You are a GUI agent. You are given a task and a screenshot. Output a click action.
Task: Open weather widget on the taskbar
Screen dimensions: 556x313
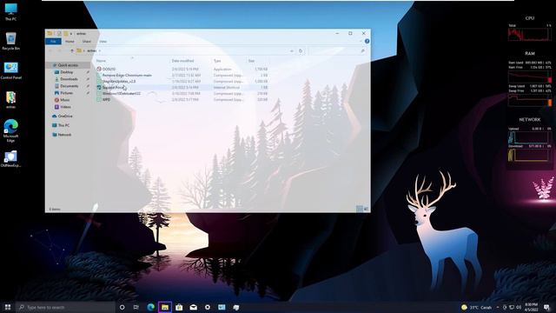(476, 307)
